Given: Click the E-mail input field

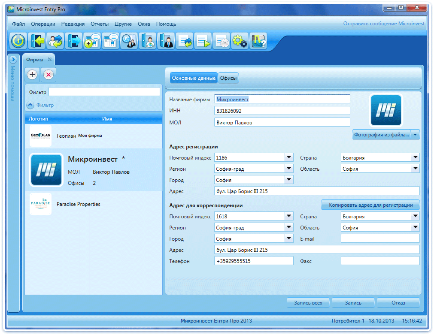Looking at the screenshot, I should pyautogui.click(x=380, y=238).
